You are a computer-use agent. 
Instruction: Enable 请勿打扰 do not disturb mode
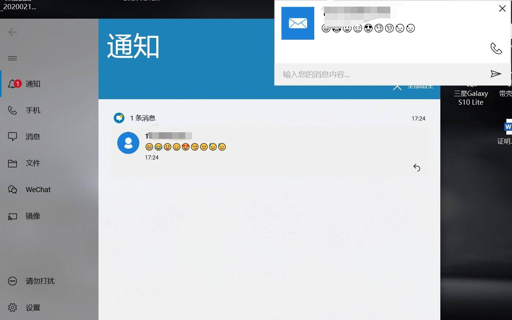(x=40, y=281)
